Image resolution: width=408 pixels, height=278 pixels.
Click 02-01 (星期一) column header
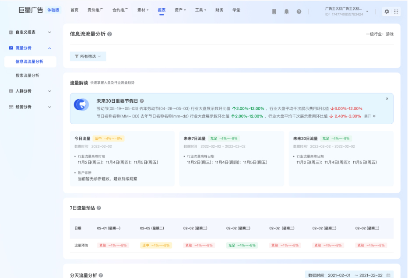(x=109, y=228)
